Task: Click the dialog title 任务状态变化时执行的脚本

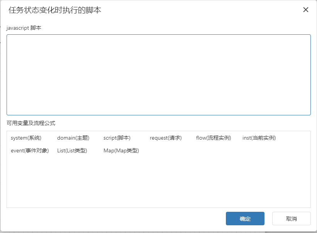Action: (55, 10)
